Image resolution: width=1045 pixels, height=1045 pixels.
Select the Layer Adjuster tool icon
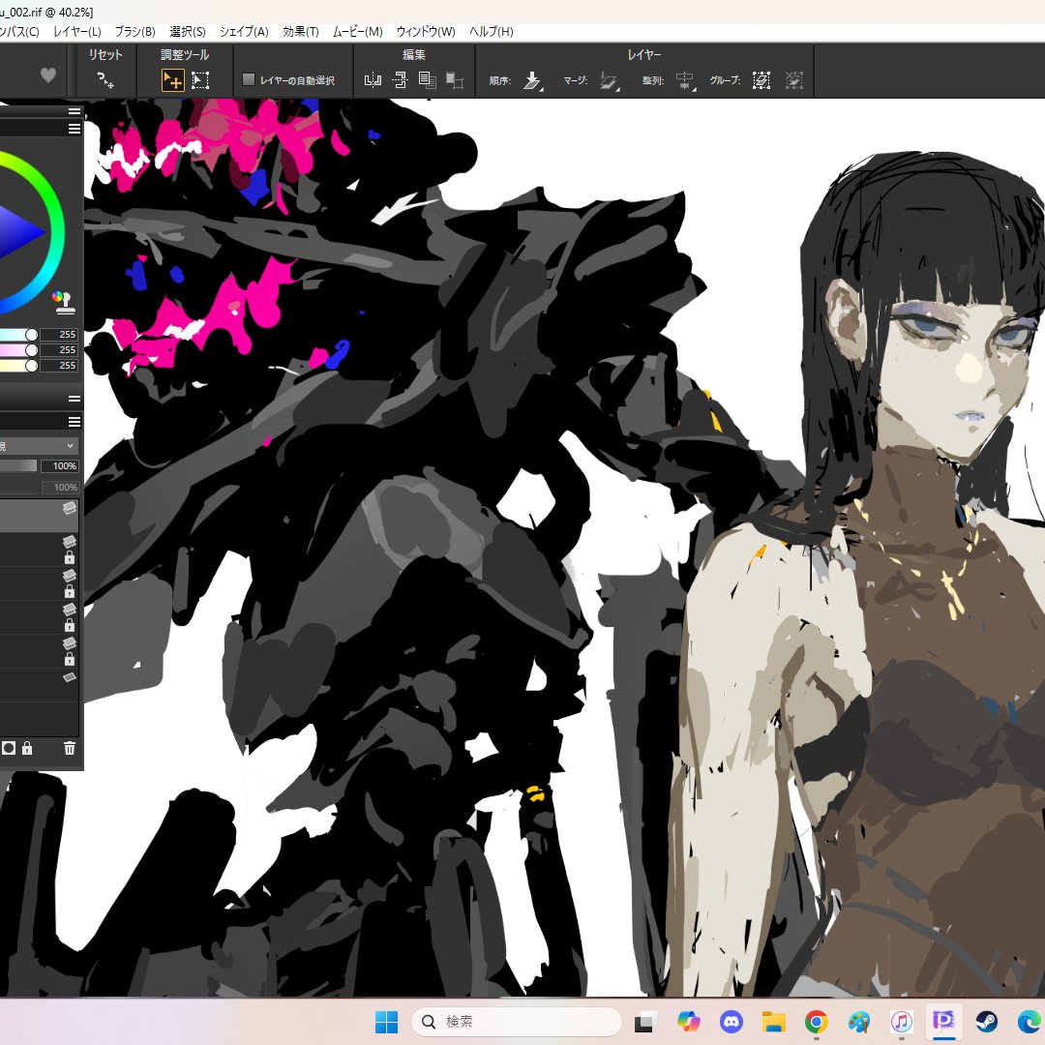(172, 80)
